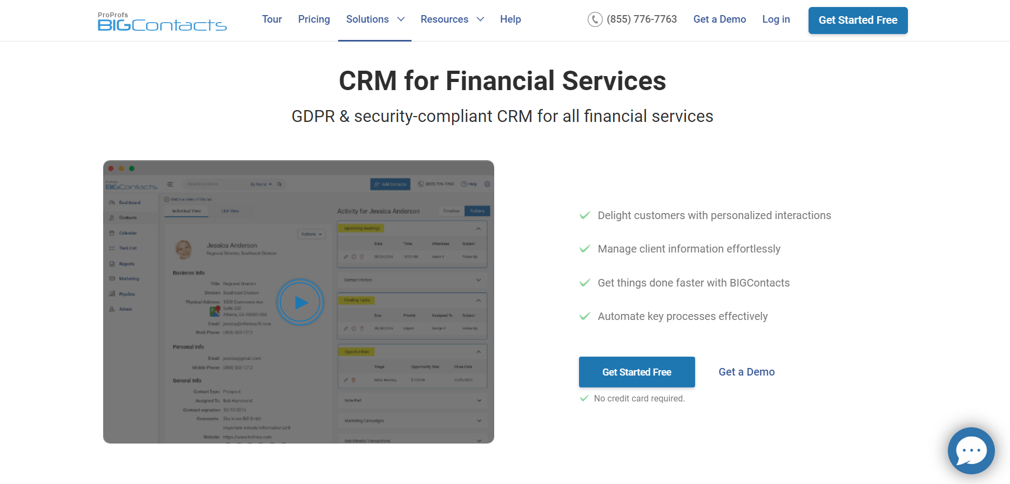Screen dimensions: 1010x484
Task: Open the Actions dropdown in preview
Action: 312,234
